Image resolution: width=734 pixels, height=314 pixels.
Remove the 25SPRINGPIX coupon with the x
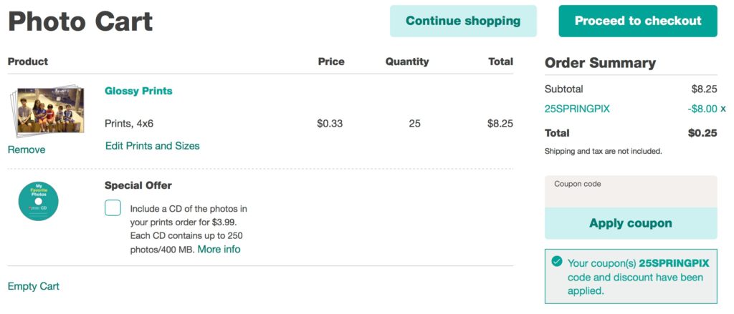point(723,109)
